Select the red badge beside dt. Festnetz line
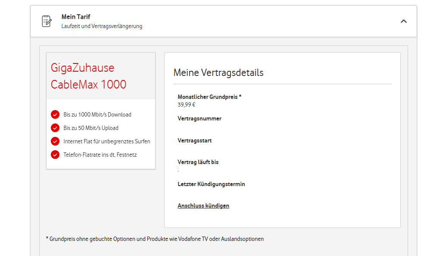 tap(55, 155)
